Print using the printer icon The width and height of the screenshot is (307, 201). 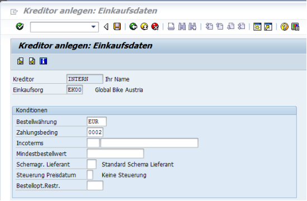[x=171, y=26]
